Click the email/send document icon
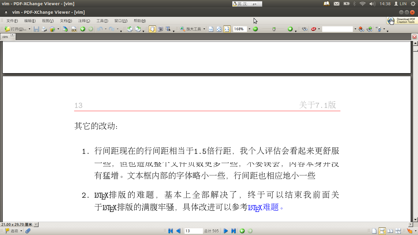Viewport: 418px width, 235px height. point(52,29)
